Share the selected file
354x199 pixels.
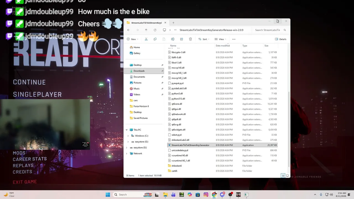point(181,39)
